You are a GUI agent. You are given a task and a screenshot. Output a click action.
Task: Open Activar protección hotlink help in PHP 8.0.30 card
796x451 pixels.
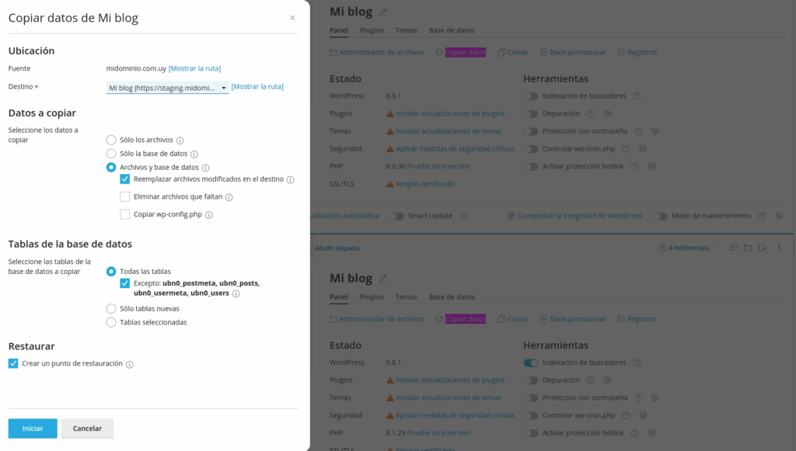(634, 166)
